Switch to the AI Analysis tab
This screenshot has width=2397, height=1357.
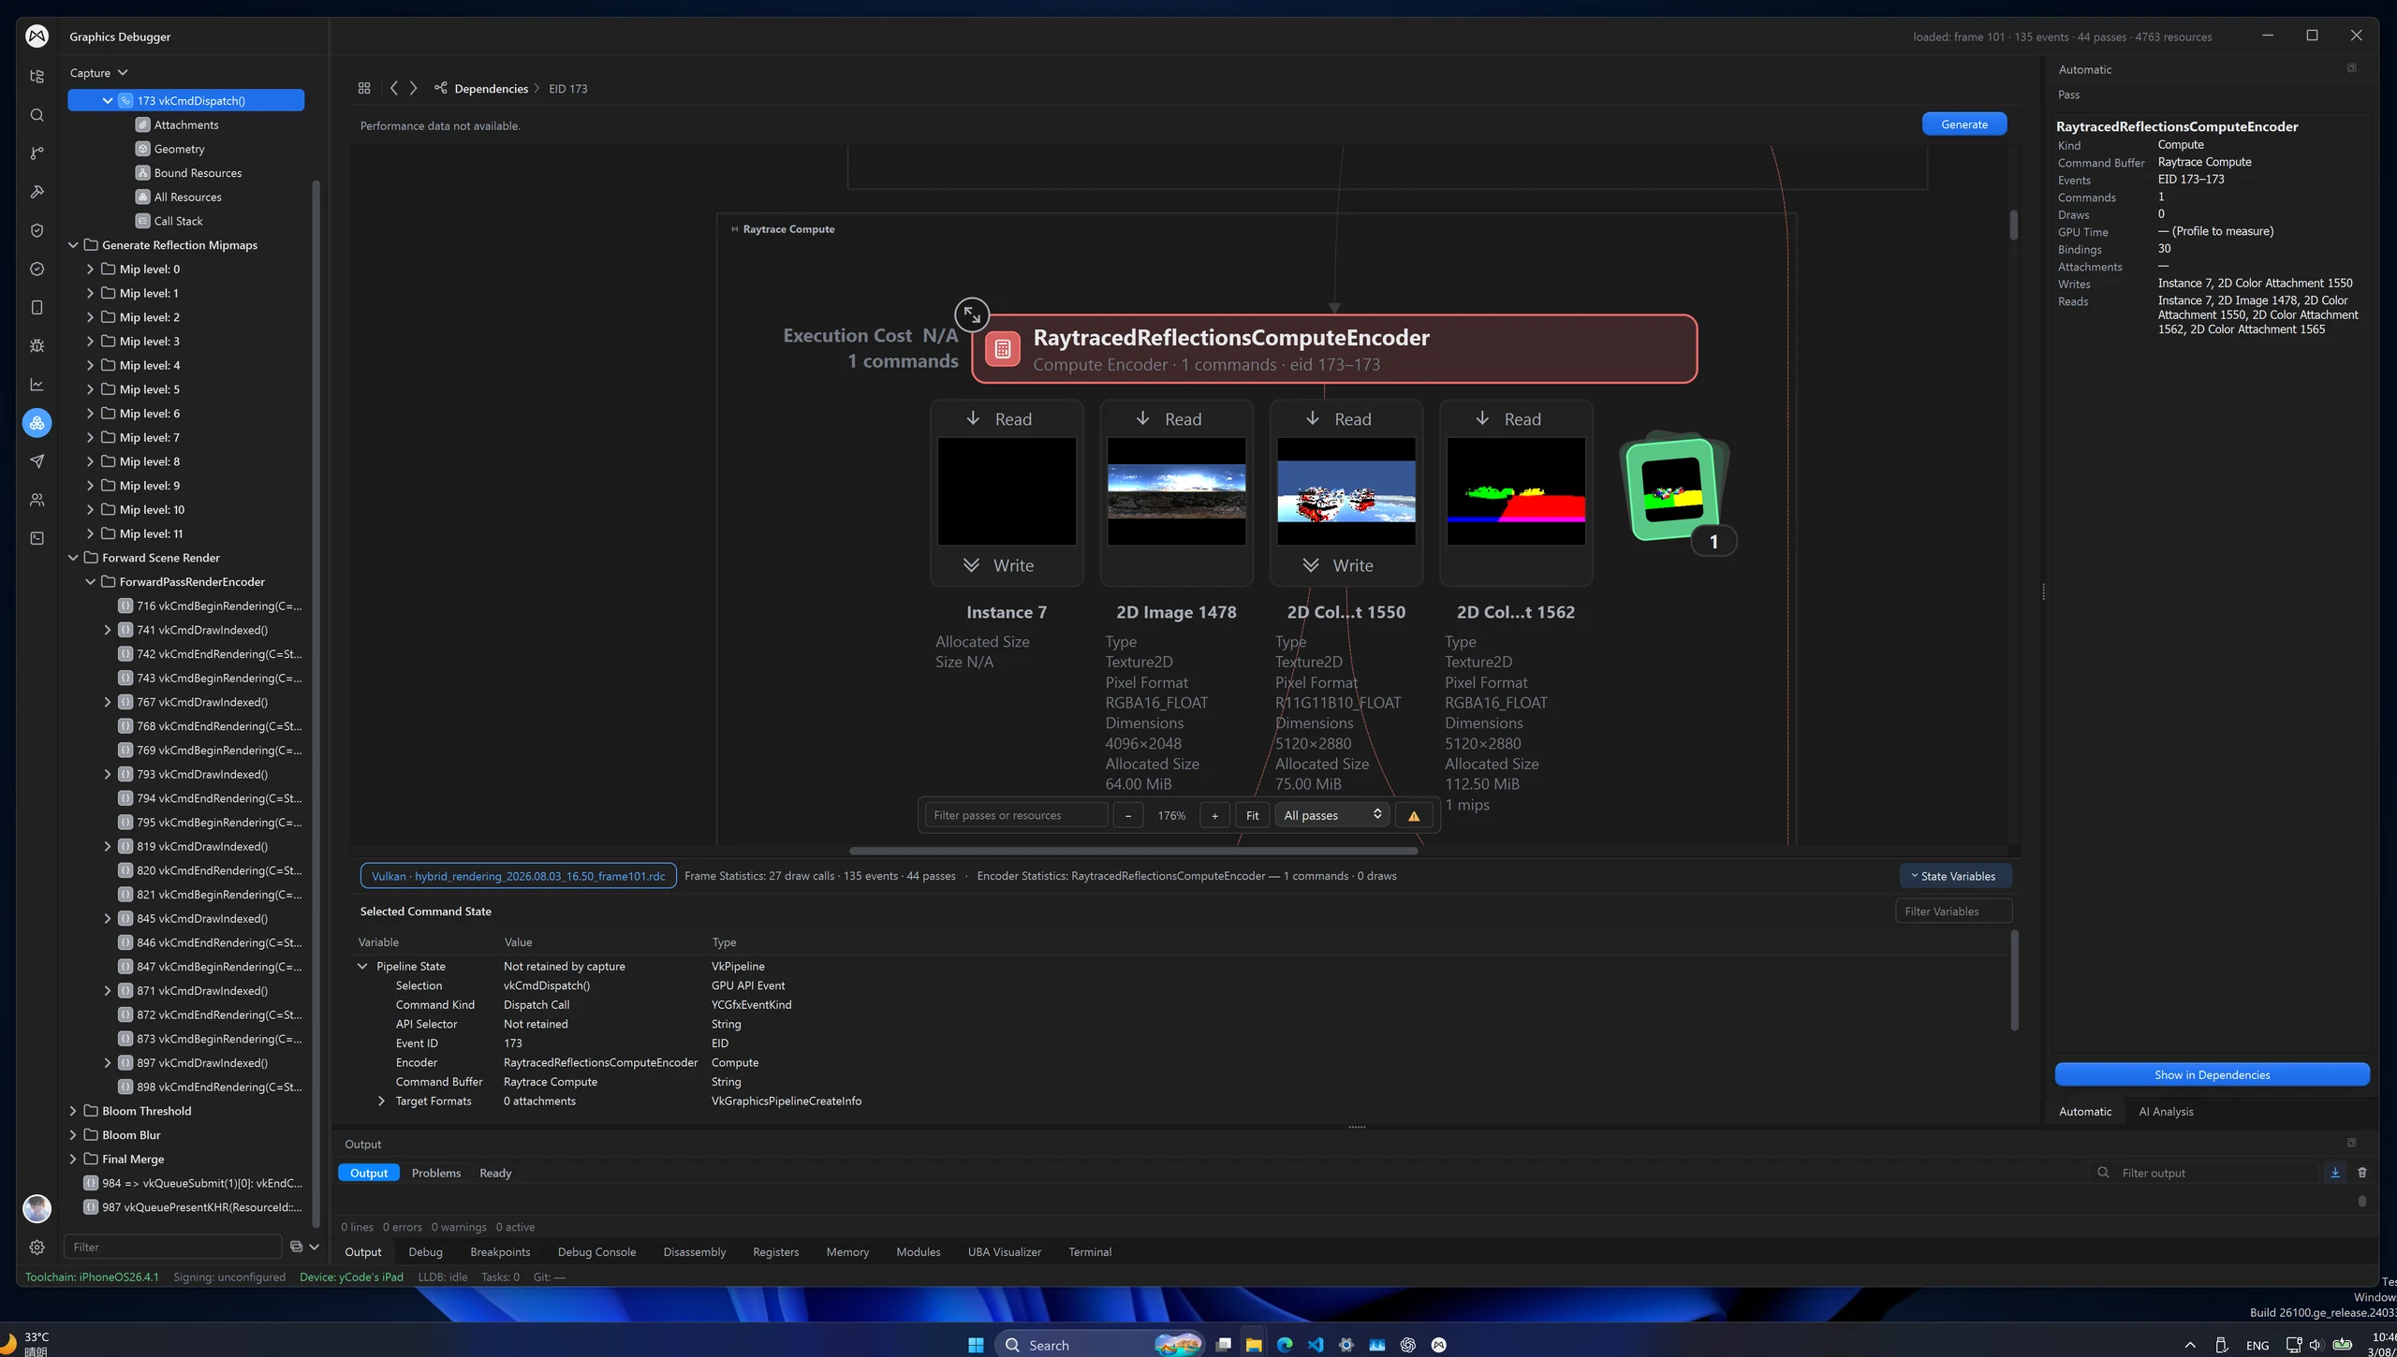(x=2166, y=1112)
